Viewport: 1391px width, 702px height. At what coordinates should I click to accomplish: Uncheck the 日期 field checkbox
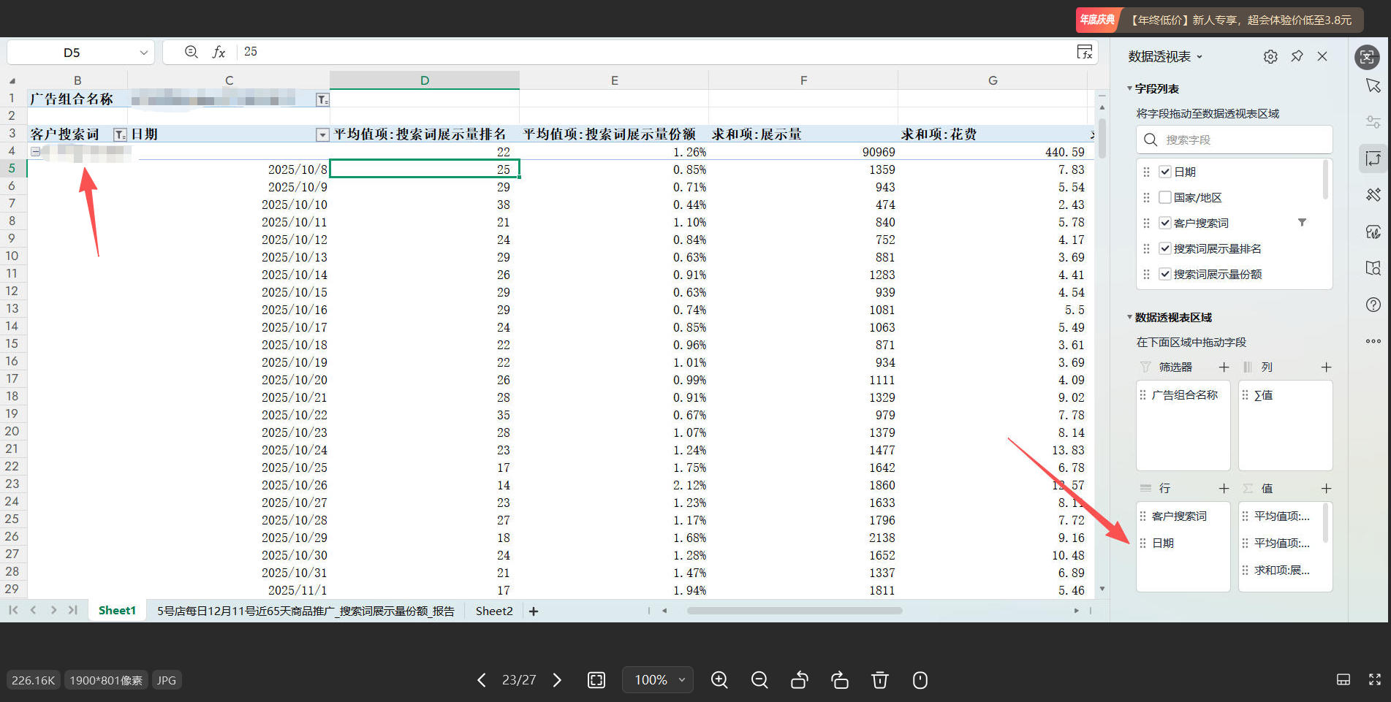[x=1165, y=172]
